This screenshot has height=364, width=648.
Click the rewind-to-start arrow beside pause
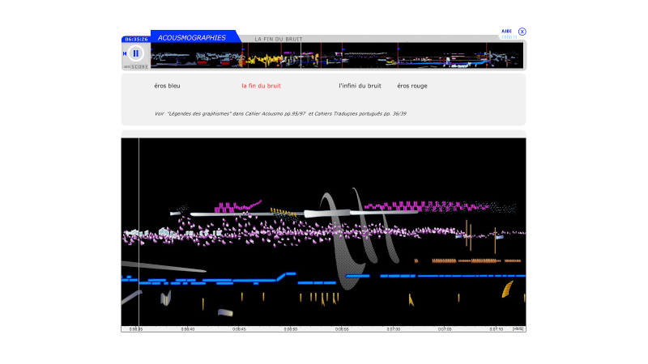pos(125,53)
